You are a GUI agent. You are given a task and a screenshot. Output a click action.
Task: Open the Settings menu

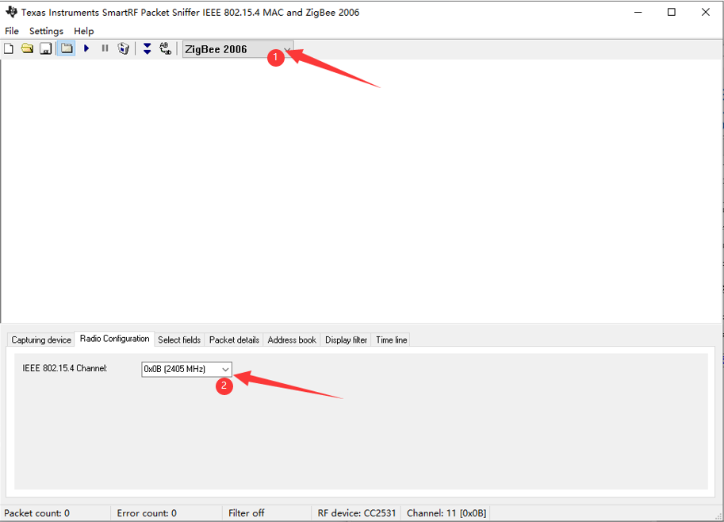46,31
